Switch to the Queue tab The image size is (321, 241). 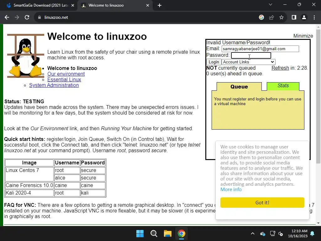click(x=239, y=87)
